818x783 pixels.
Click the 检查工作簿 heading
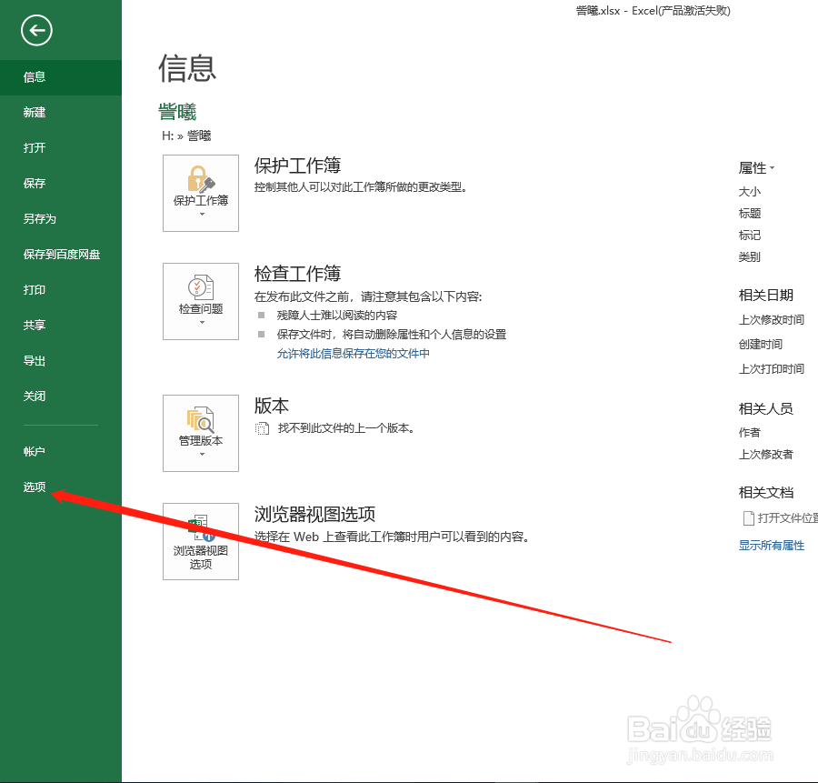click(297, 274)
